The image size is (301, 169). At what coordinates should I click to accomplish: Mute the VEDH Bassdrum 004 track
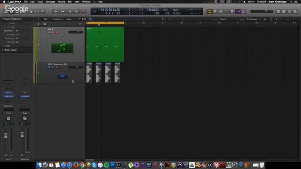[49, 67]
